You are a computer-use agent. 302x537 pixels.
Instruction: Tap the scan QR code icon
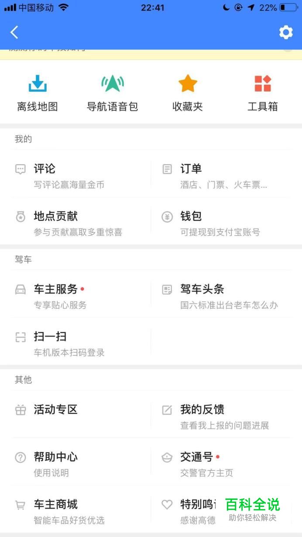(x=21, y=337)
